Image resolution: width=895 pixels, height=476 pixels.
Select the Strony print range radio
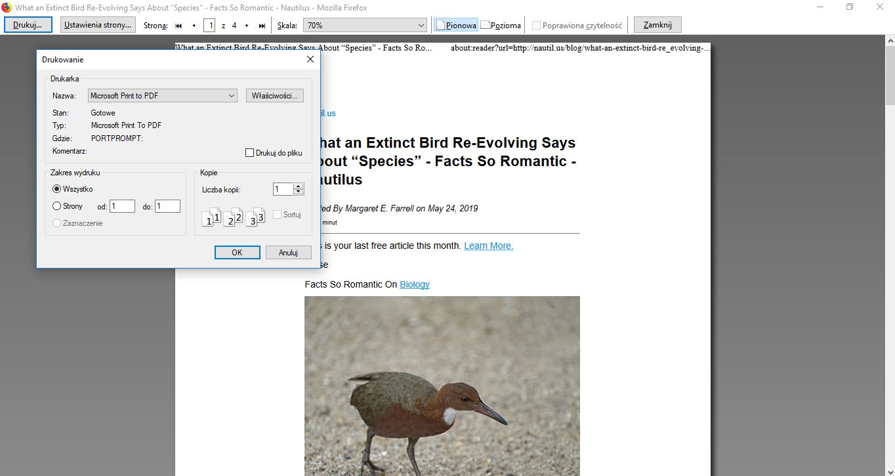coord(56,206)
